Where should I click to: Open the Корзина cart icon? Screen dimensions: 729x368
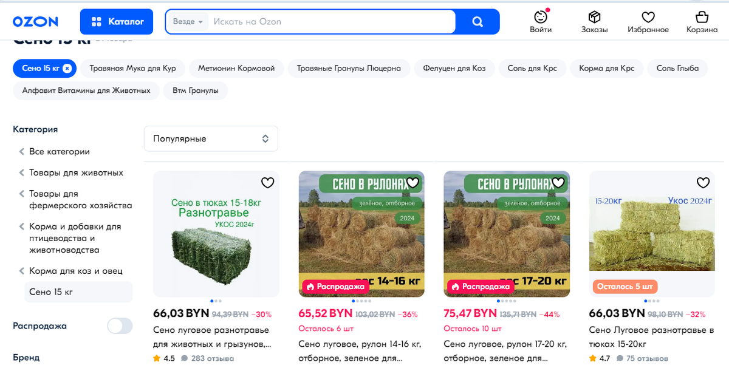point(702,17)
